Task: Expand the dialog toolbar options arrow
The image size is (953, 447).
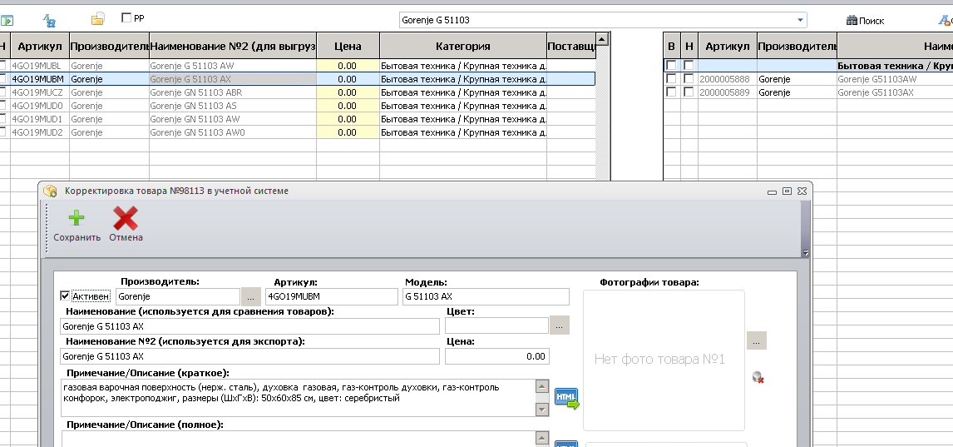Action: (805, 252)
